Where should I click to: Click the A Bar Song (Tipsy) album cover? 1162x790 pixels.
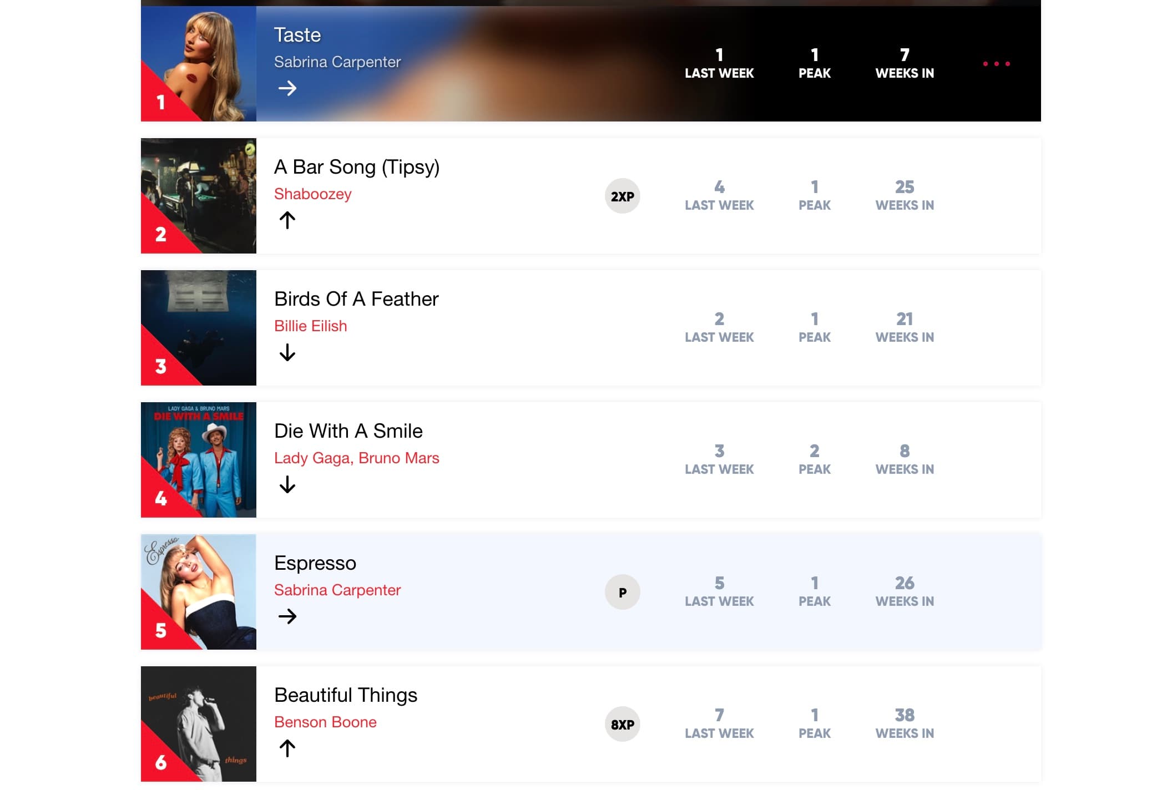click(x=199, y=196)
